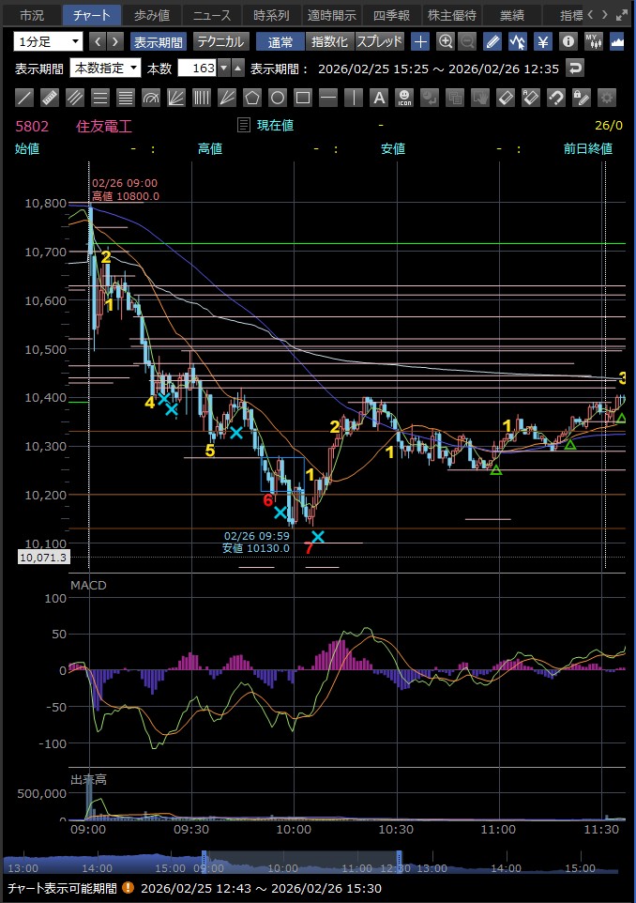The image size is (636, 903).
Task: Select the ruler measurement tool
Action: [51, 98]
